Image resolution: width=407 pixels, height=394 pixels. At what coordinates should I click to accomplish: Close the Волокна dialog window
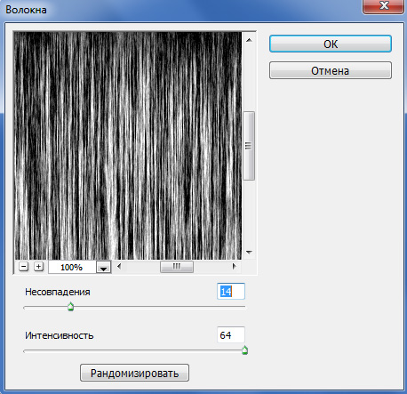click(x=384, y=5)
